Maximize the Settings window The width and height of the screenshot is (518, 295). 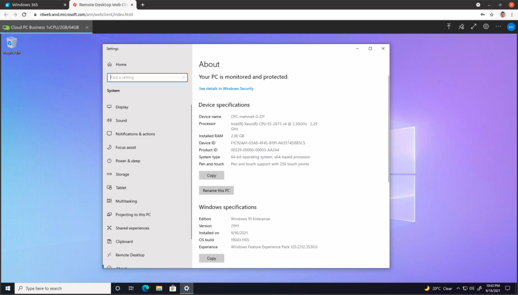(370, 49)
